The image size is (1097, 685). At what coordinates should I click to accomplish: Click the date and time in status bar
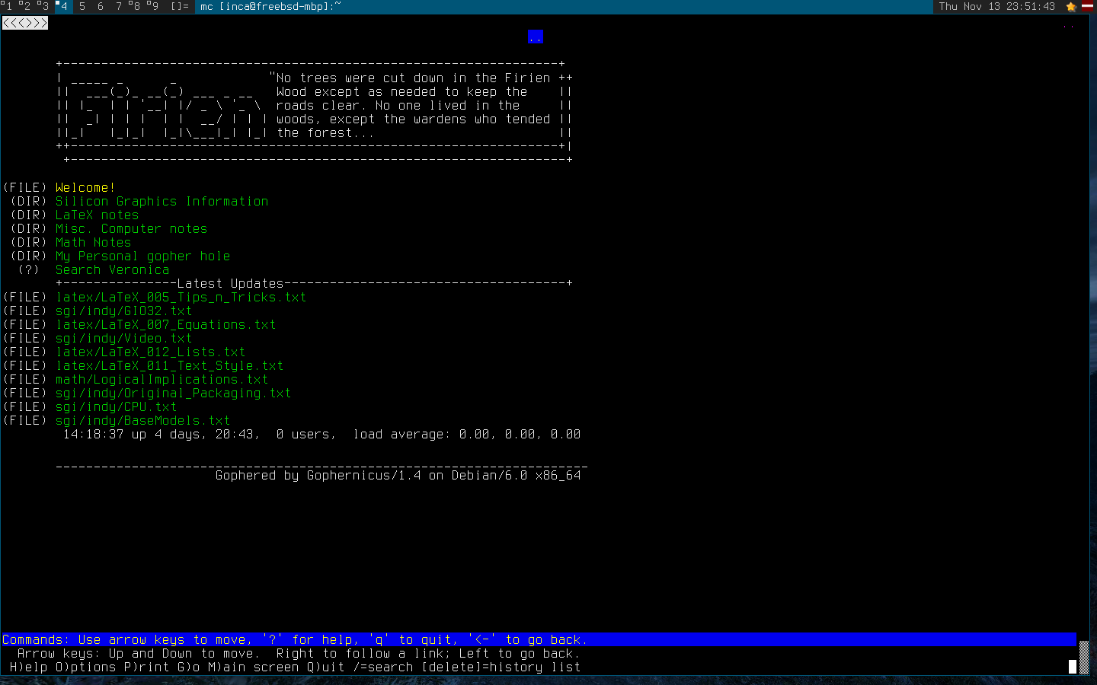[x=997, y=6]
